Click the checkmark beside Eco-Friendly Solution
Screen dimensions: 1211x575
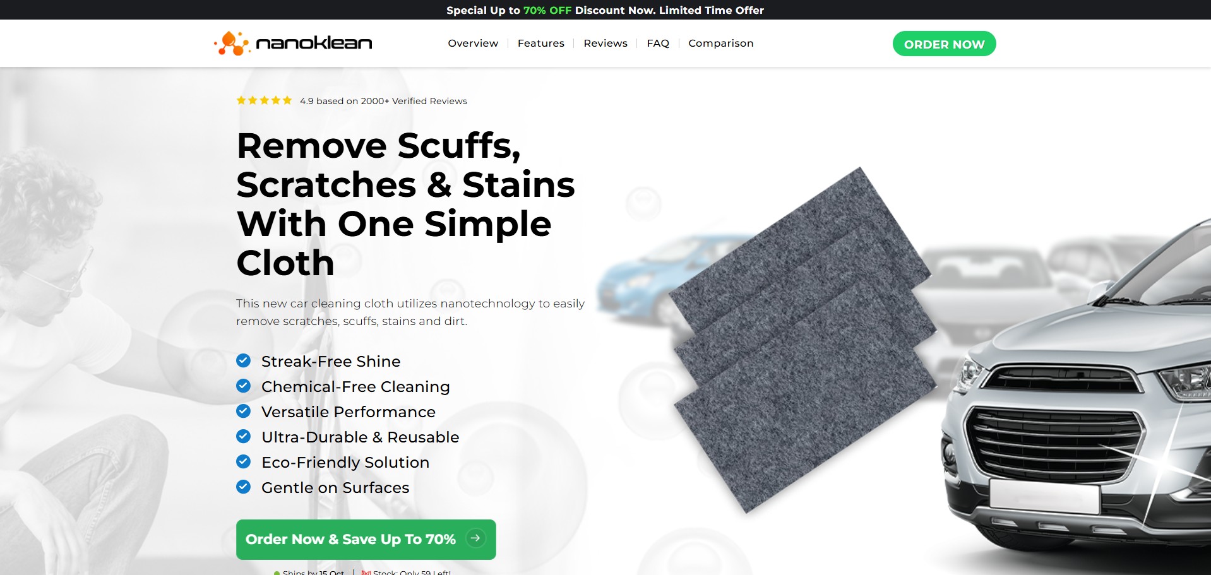click(243, 461)
